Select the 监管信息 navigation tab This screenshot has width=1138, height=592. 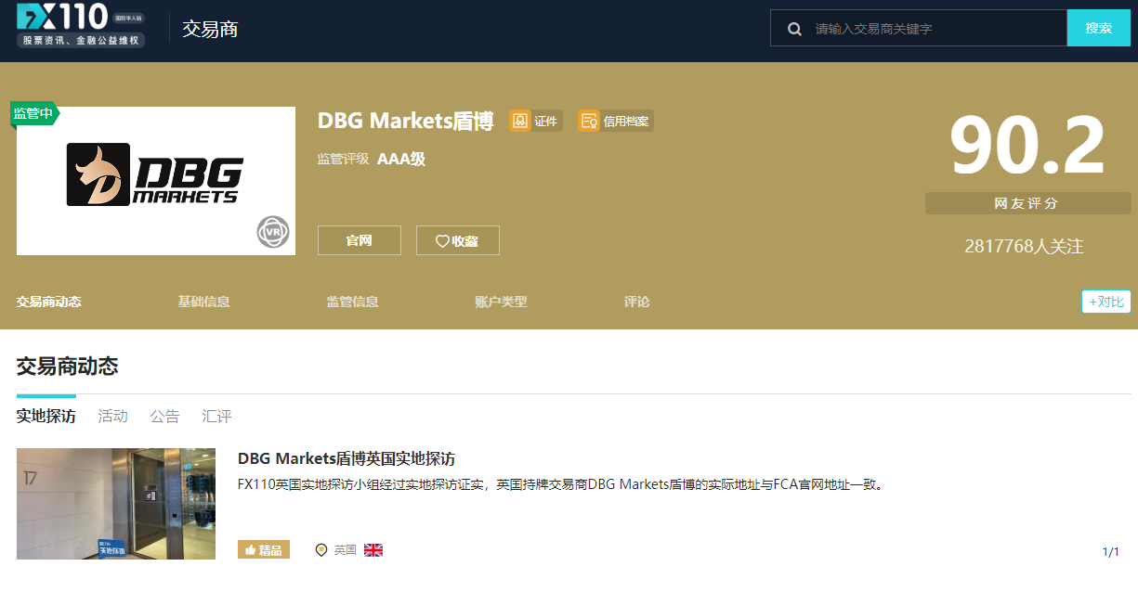click(x=352, y=302)
